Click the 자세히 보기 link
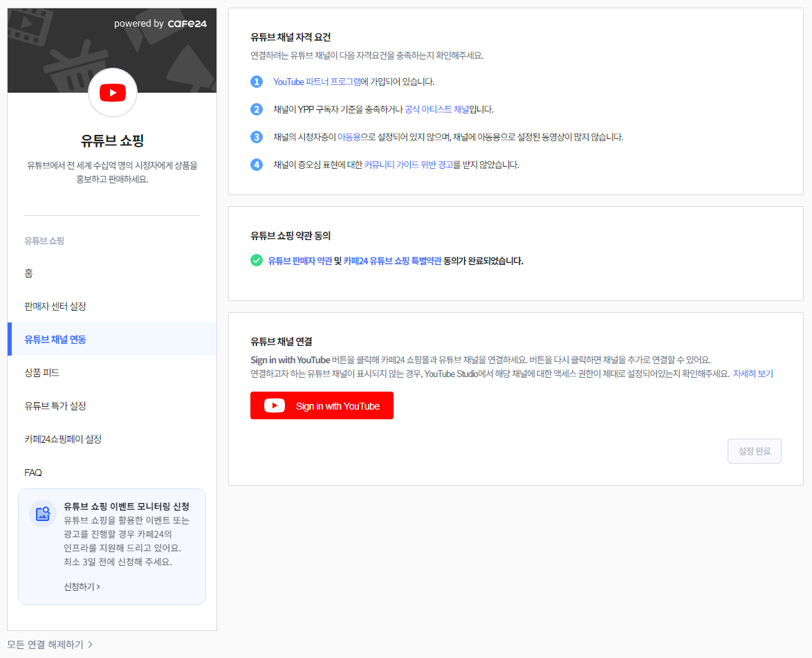This screenshot has width=812, height=658. pos(753,374)
